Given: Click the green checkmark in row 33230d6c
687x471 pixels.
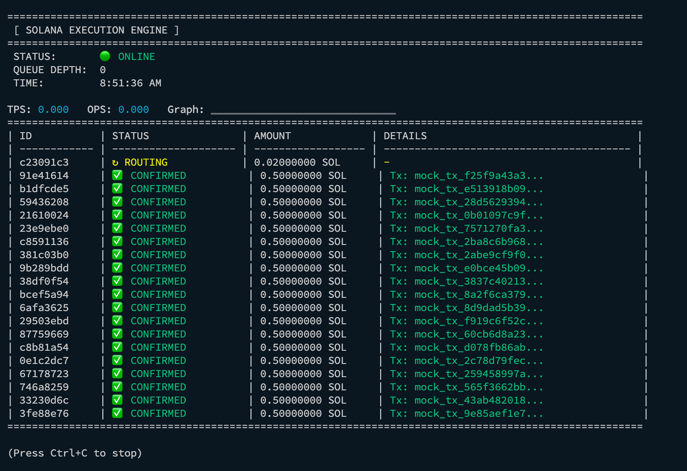Looking at the screenshot, I should [117, 400].
